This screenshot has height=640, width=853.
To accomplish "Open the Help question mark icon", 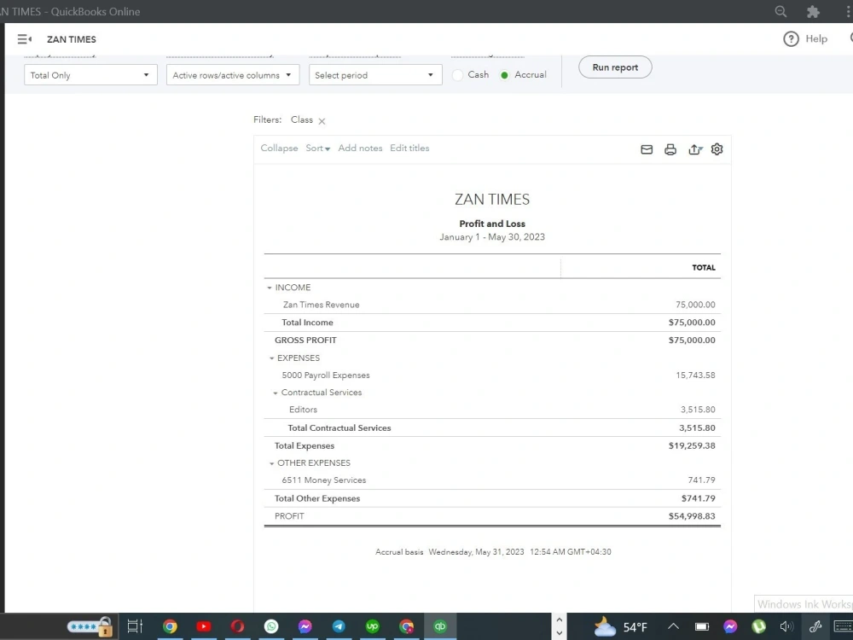I will tap(791, 39).
